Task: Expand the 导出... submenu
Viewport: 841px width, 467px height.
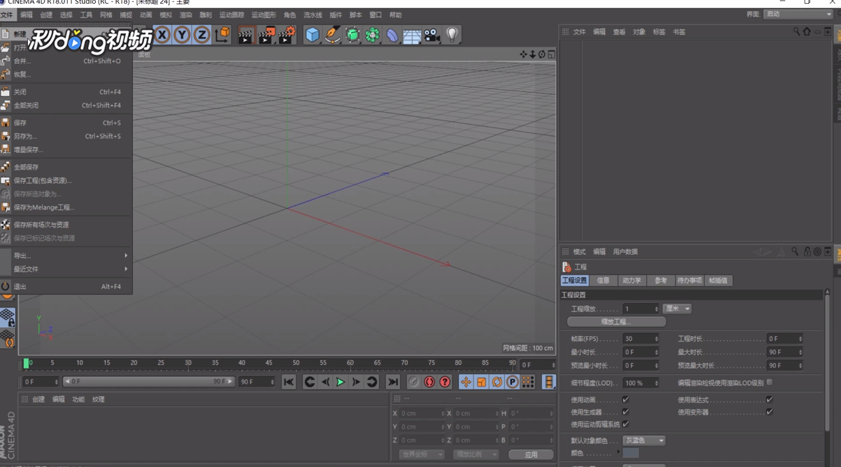Action: tap(66, 255)
